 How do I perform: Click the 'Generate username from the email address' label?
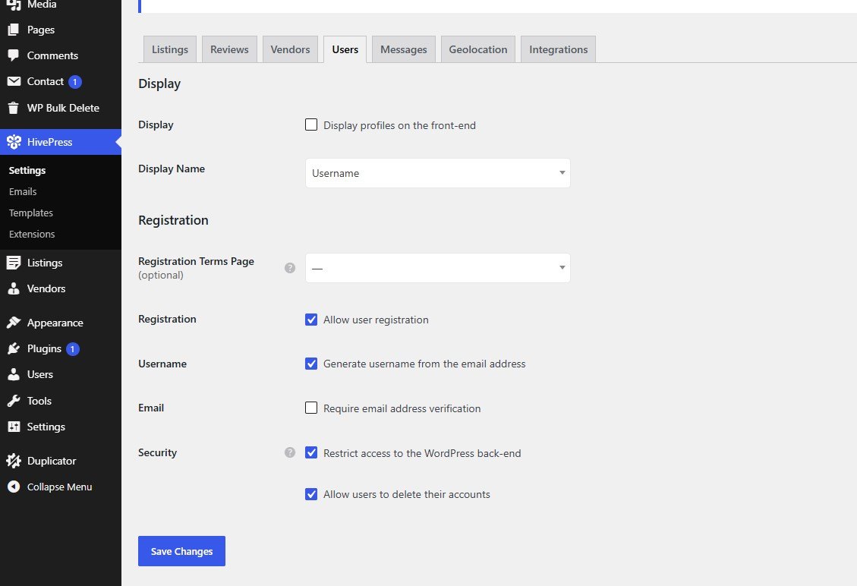(x=424, y=364)
